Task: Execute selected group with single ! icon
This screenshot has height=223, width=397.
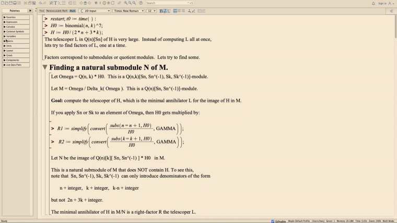Action: pos(100,3)
